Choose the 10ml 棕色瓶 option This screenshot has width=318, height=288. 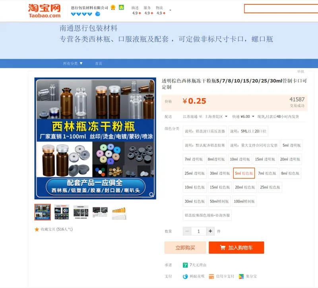point(194,187)
